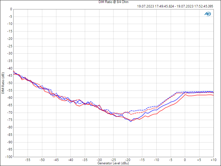Pick the -35 label on the Generator Level axis
The height and width of the screenshot is (166, 221).
click(85, 160)
